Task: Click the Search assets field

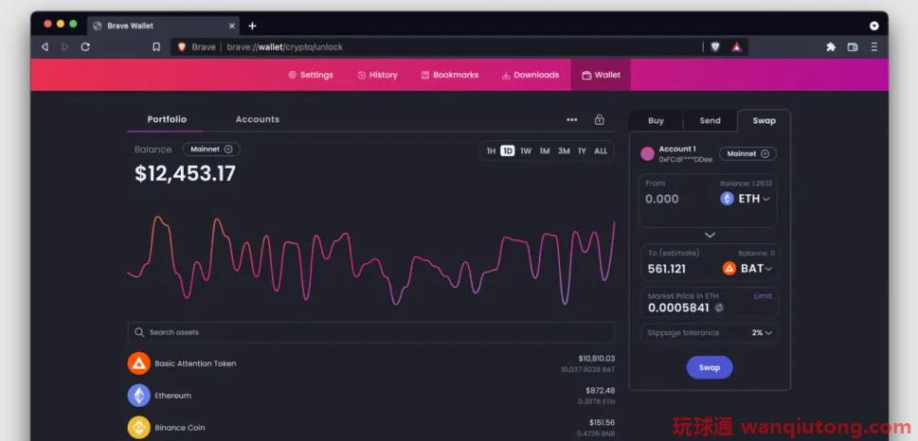Action: 371,332
